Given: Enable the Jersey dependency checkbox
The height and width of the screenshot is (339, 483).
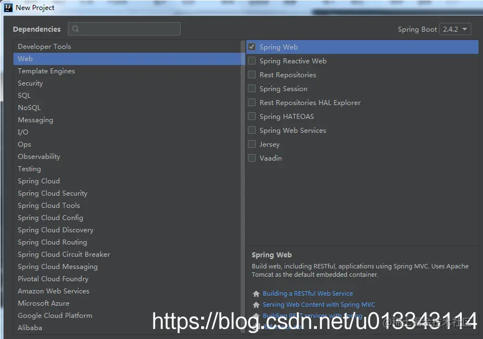Looking at the screenshot, I should tap(252, 144).
